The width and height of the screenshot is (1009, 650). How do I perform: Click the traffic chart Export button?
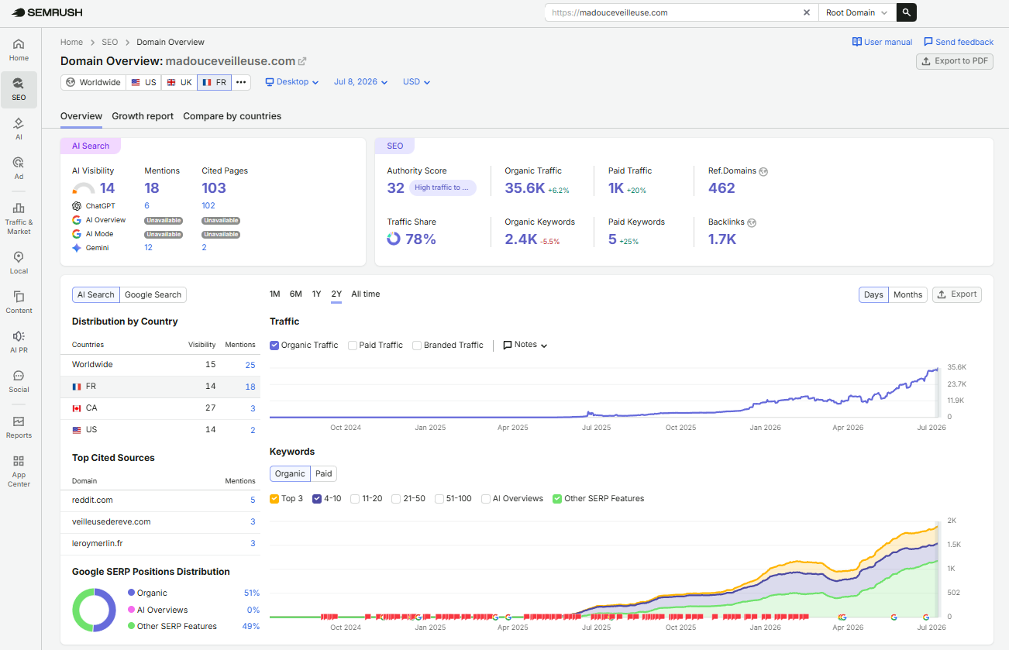957,294
